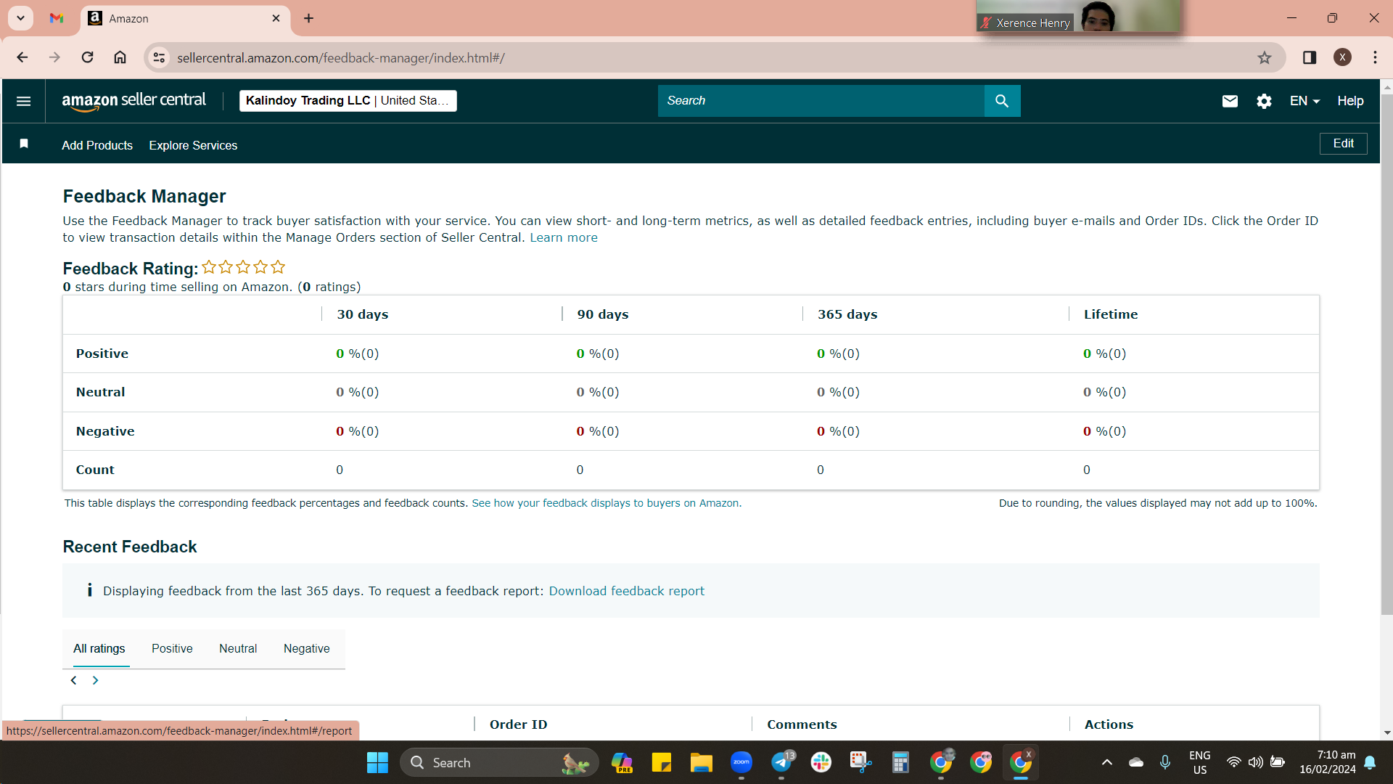Click the bookmark flag icon
This screenshot has height=784, width=1393.
[x=24, y=144]
